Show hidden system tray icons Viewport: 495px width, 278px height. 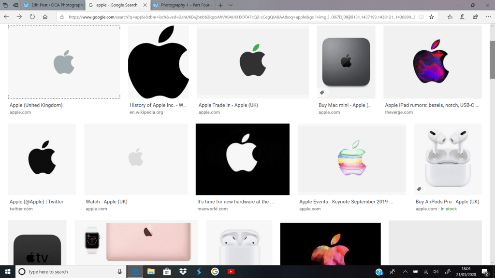pyautogui.click(x=405, y=271)
